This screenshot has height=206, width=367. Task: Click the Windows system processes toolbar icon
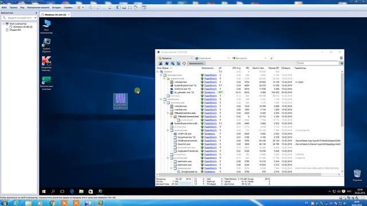click(167, 64)
